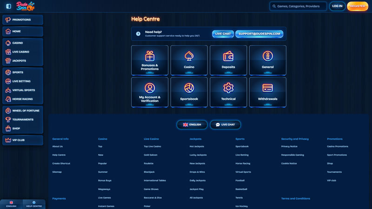372x209 pixels.
Task: Open the International Tables footer link
Action: pyautogui.click(x=155, y=181)
